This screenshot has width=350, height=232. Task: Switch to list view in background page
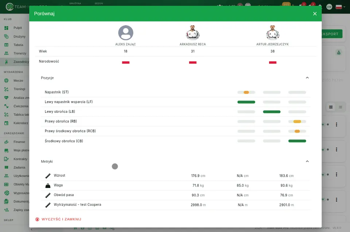[341, 107]
